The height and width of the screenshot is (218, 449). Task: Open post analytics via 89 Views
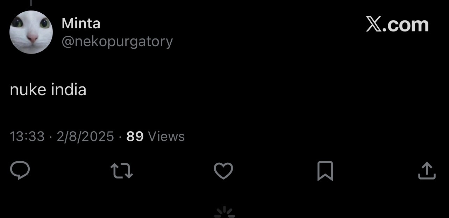156,136
